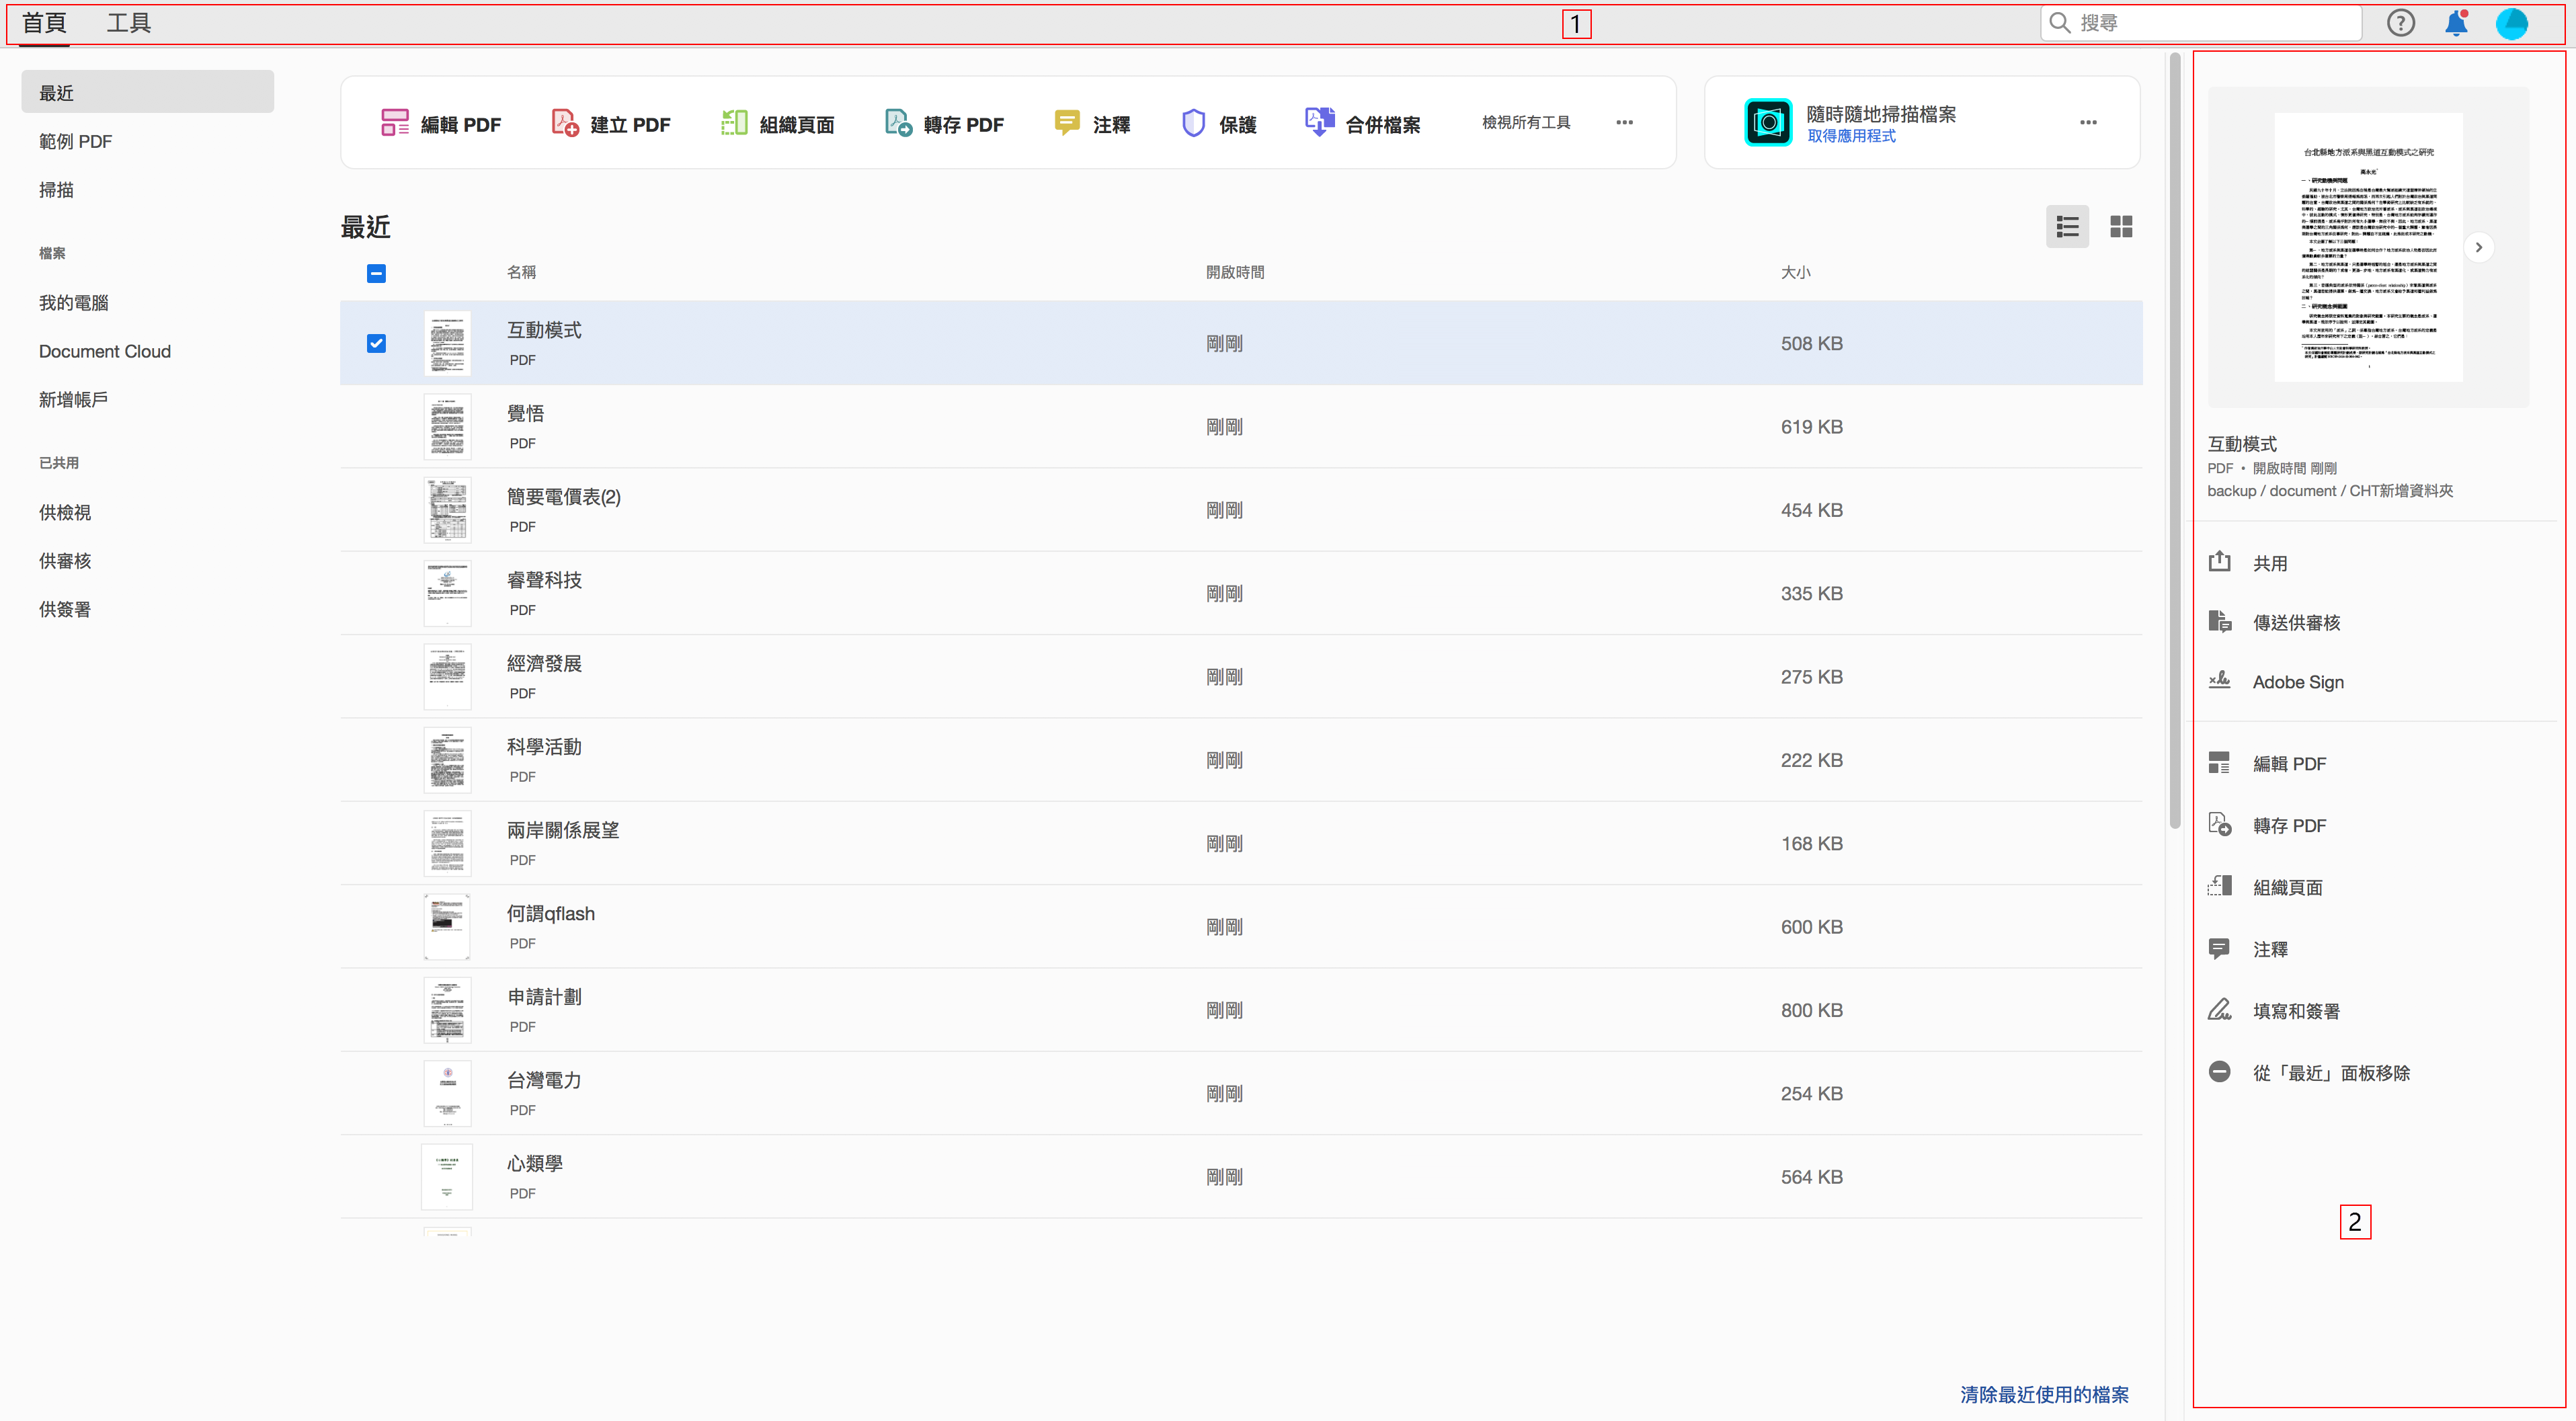Switch to list view toggle

(2067, 227)
